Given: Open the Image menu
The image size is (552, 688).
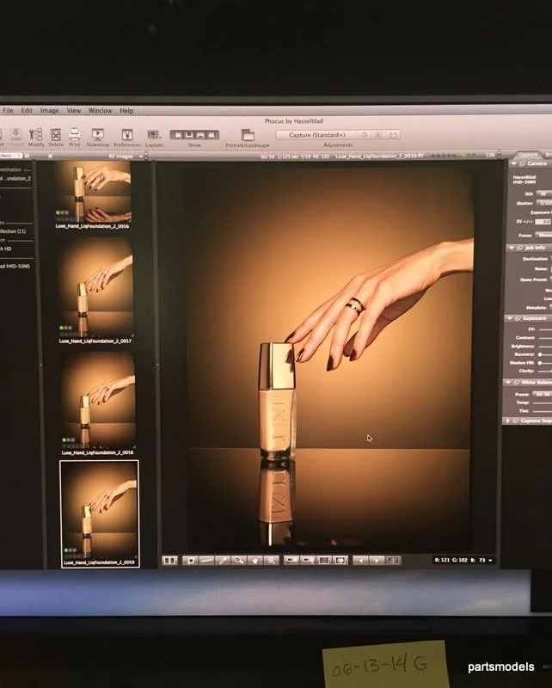Looking at the screenshot, I should click(x=50, y=111).
